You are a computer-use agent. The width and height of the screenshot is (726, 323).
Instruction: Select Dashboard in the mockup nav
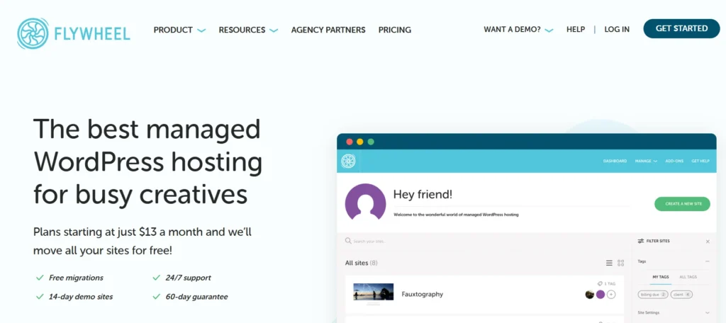(615, 161)
